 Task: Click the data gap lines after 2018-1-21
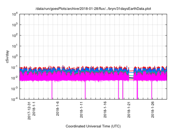point(131,75)
